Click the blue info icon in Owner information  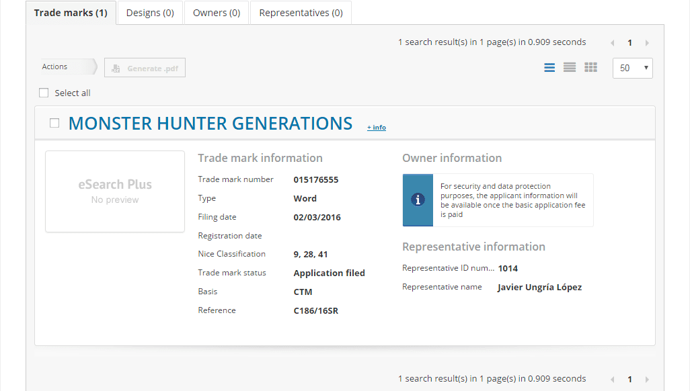[418, 200]
